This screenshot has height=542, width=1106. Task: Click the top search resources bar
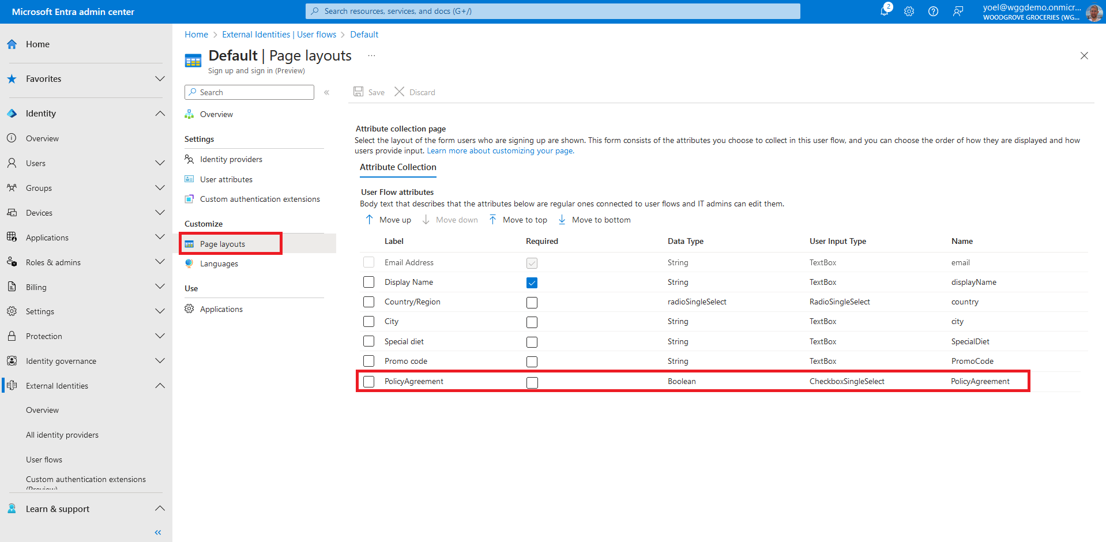pyautogui.click(x=552, y=11)
